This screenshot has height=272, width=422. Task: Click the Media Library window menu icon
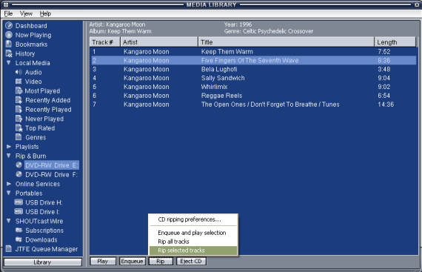tap(5, 4)
